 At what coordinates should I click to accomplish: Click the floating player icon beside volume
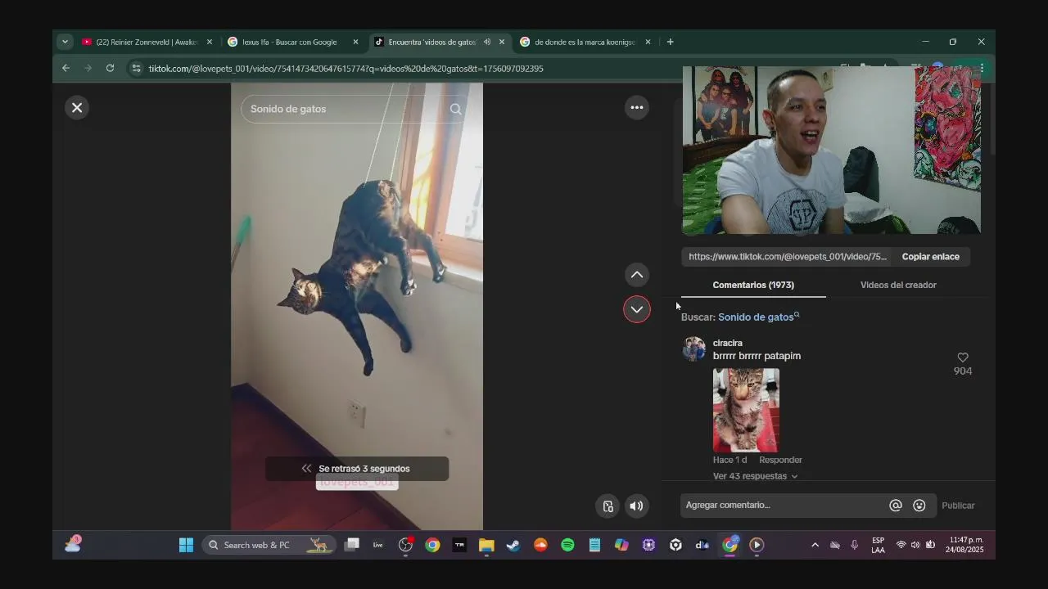coord(608,506)
